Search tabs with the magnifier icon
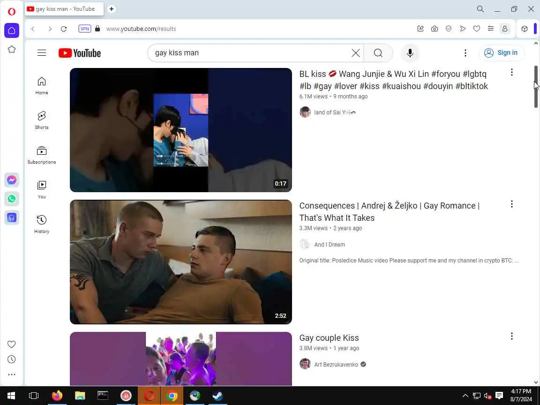This screenshot has height=405, width=540. [x=480, y=9]
